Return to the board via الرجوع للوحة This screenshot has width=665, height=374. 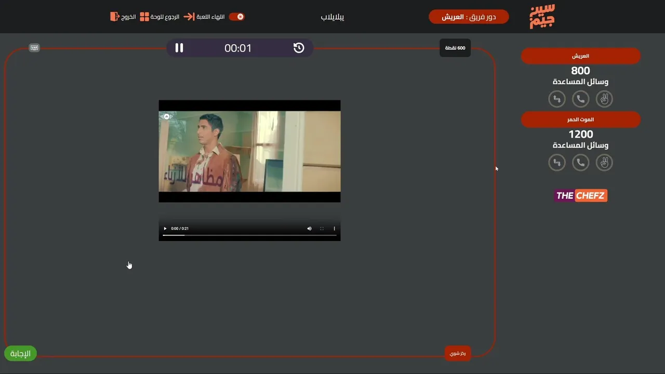point(165,17)
